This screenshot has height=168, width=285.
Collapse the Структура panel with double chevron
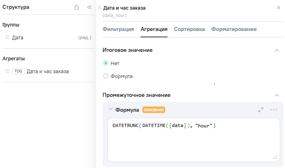(x=90, y=7)
